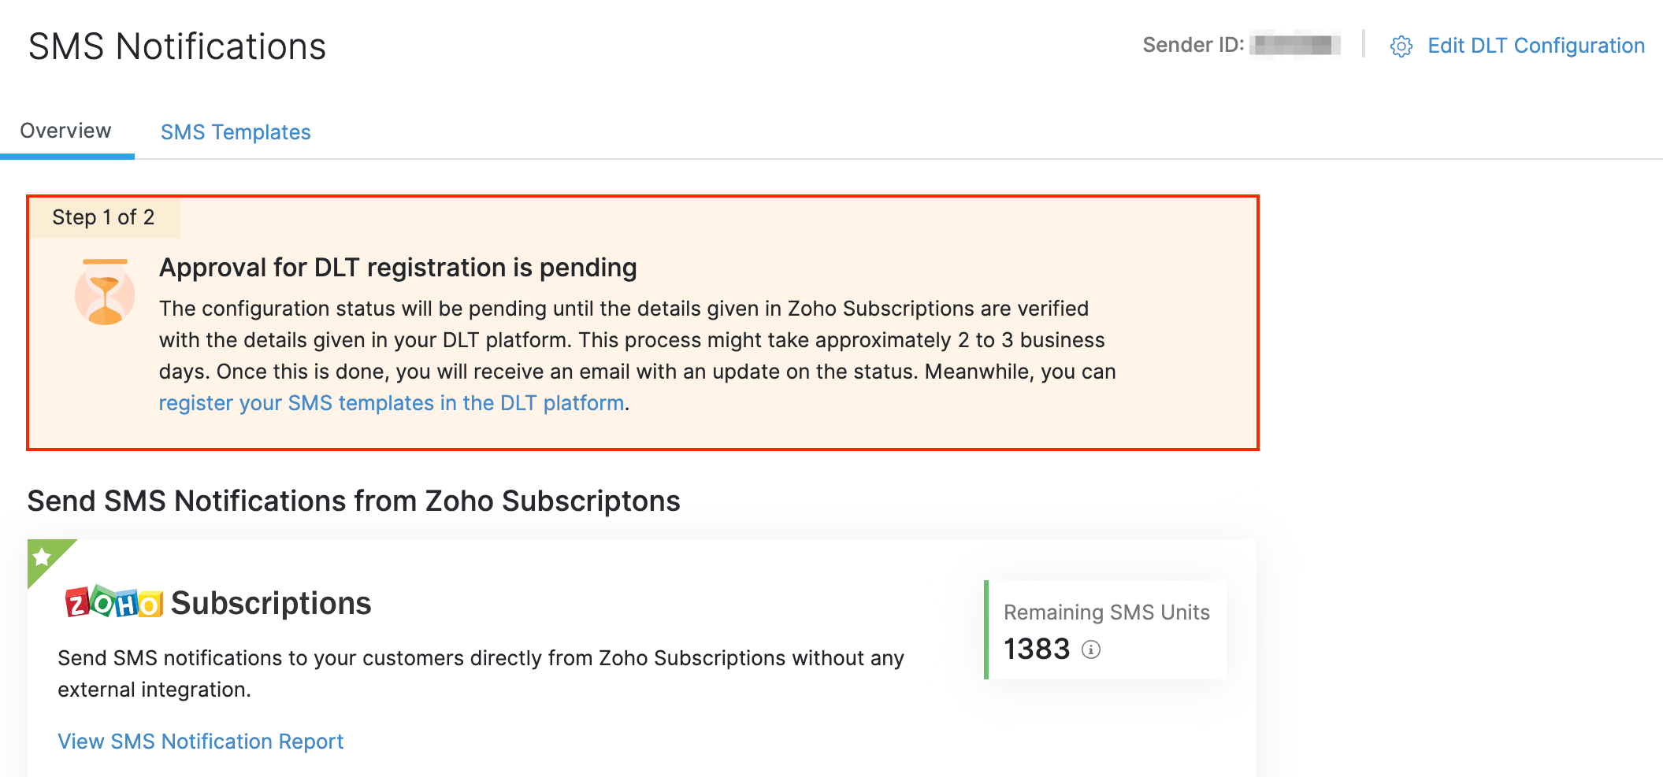
Task: Click the 1383 remaining units number
Action: pos(1037,649)
